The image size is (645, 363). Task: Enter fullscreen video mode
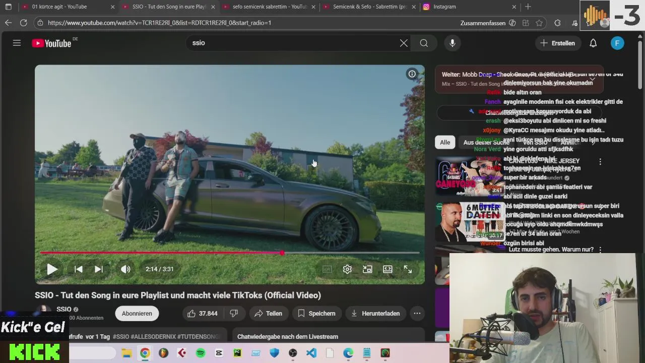[x=408, y=269]
